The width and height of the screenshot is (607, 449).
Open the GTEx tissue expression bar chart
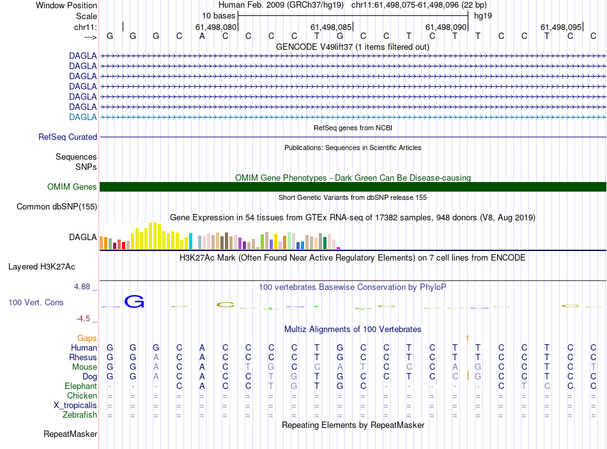tap(220, 236)
